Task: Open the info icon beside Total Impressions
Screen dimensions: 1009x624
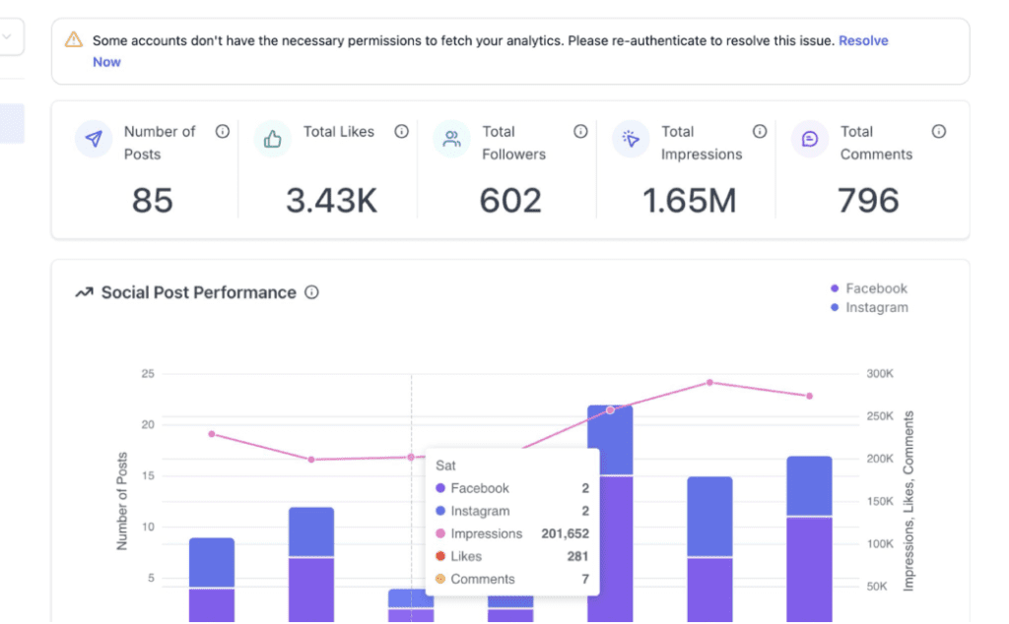Action: pos(760,131)
